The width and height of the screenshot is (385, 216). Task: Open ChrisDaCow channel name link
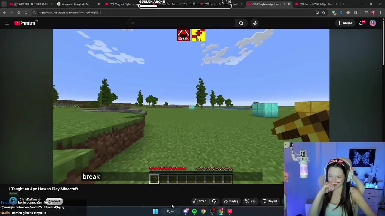[28, 199]
